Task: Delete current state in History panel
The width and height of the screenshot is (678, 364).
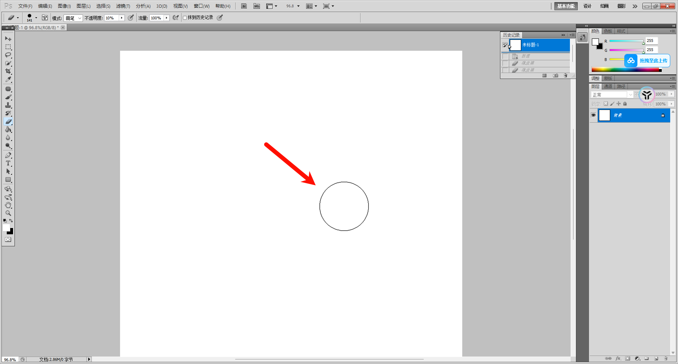Action: (565, 75)
